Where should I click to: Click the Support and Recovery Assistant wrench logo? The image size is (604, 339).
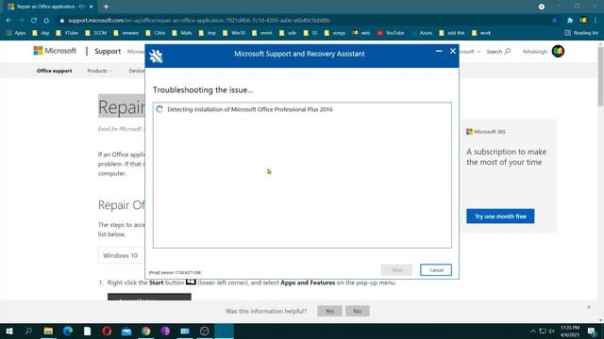point(156,56)
